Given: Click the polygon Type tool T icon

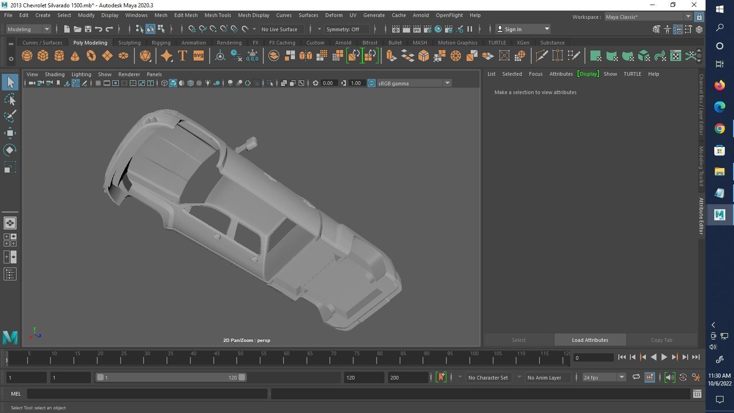Looking at the screenshot, I should pyautogui.click(x=182, y=56).
